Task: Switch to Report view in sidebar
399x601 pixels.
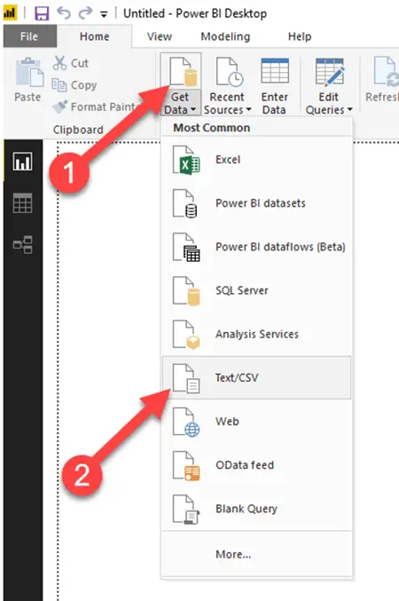Action: (23, 161)
